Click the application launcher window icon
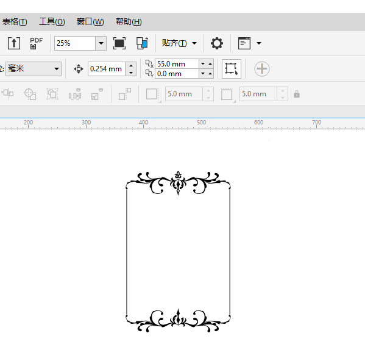This screenshot has width=365, height=361. click(x=244, y=43)
